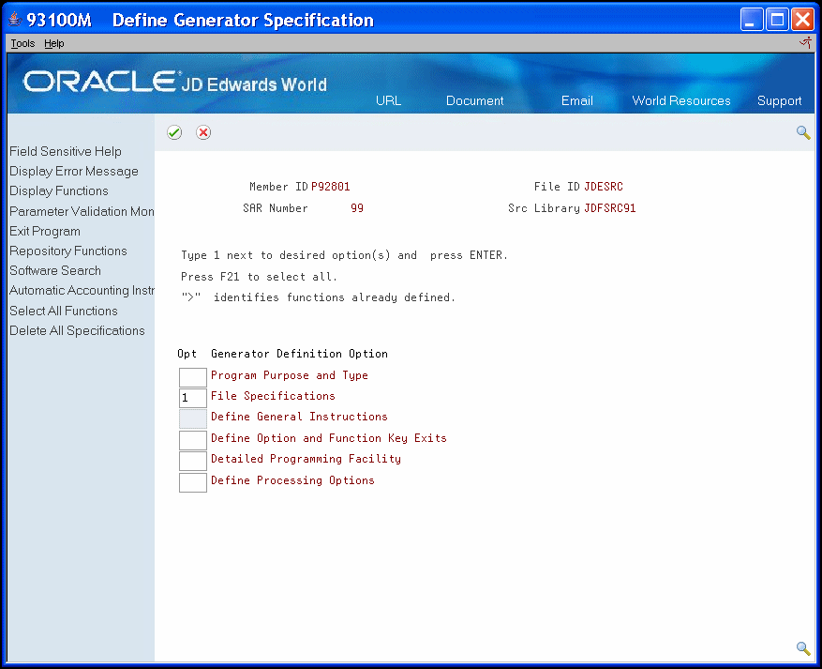Maximize the Define Generator Specification window
This screenshot has height=669, width=822.
click(x=777, y=20)
